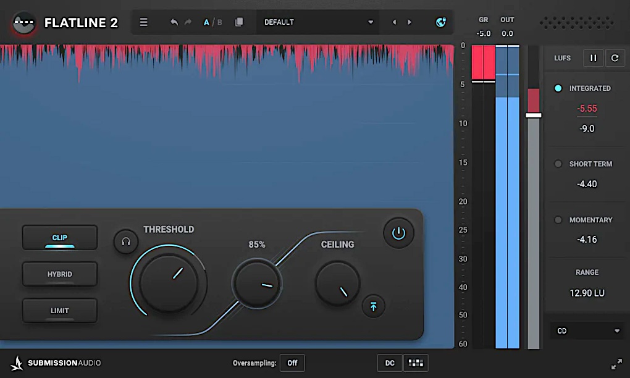This screenshot has height=378, width=630.
Task: Enable the DC filter button
Action: click(x=389, y=363)
